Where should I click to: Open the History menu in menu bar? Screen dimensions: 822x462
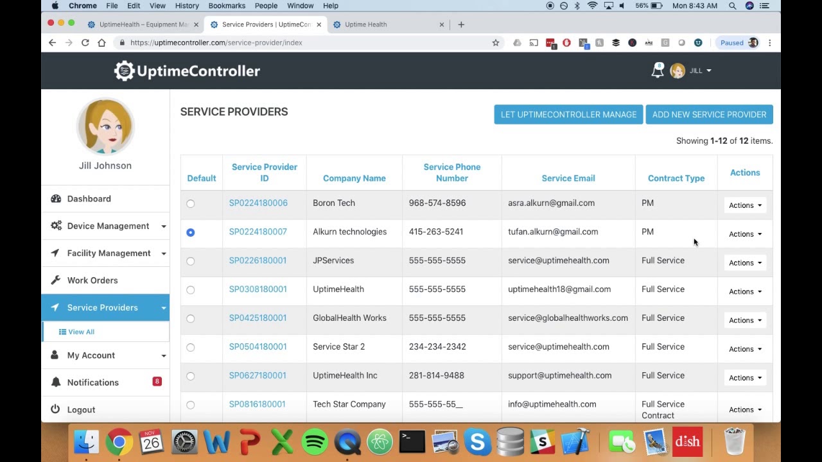pos(187,6)
